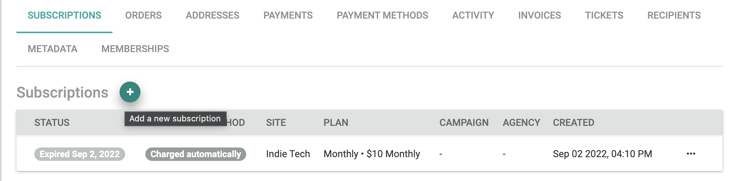Screen dimensions: 736x181
Task: Select the Memberships tab
Action: coord(135,49)
